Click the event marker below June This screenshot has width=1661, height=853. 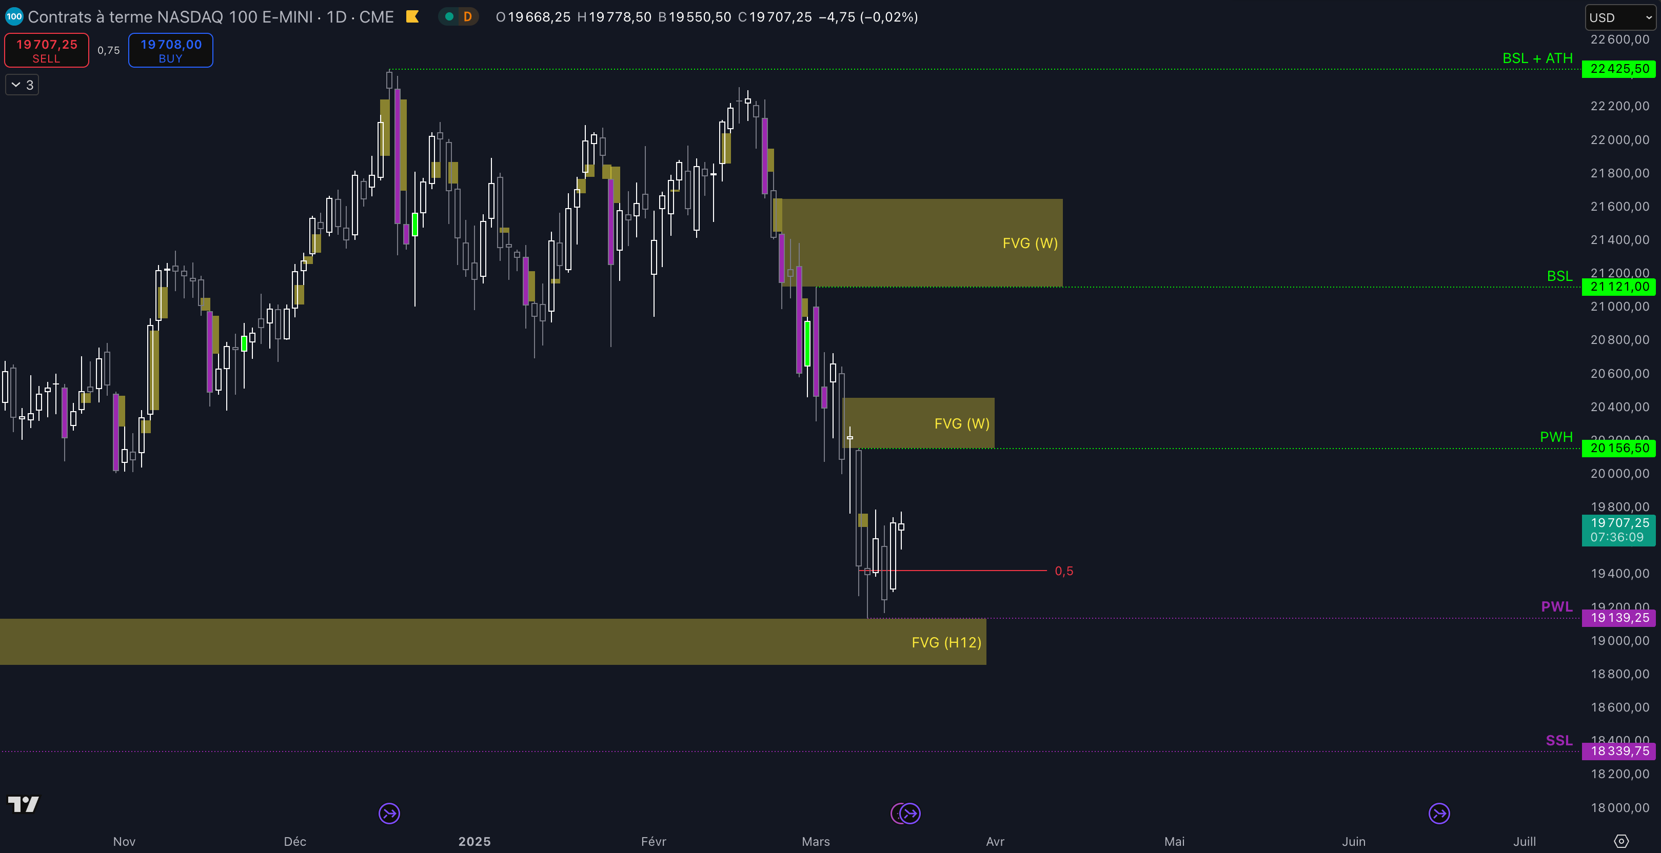click(x=1439, y=813)
